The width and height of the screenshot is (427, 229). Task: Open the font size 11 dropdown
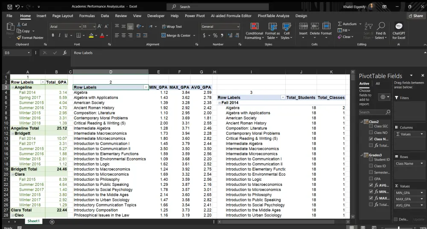click(94, 27)
